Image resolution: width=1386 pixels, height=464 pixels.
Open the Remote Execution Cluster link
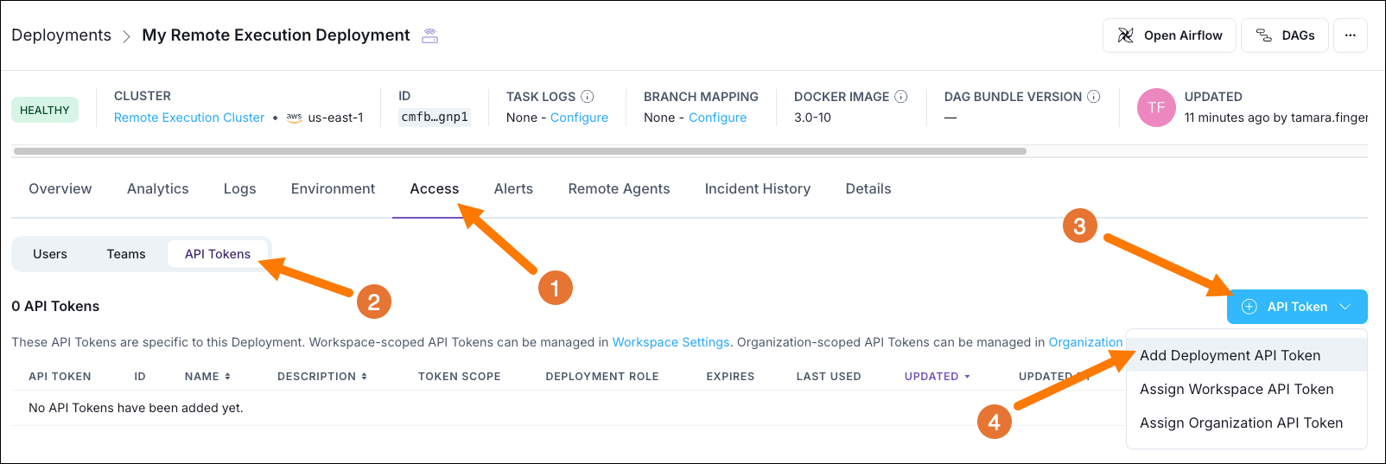[x=189, y=118]
